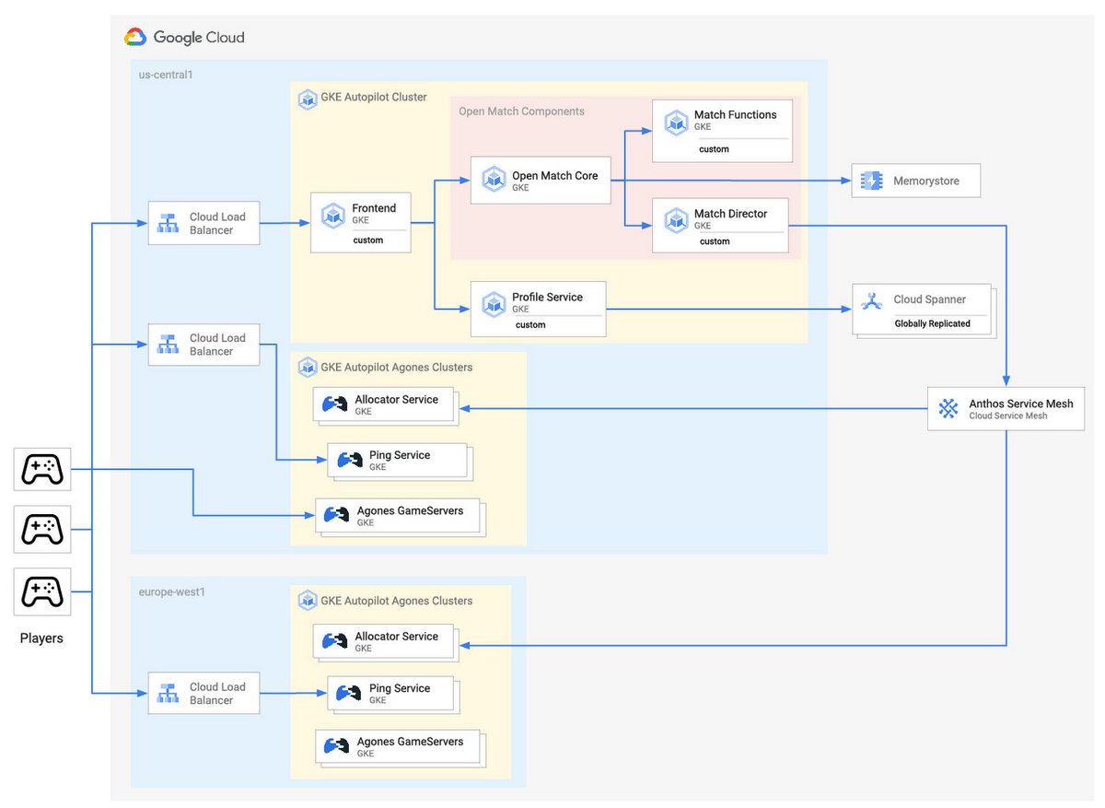Click the middle player gamepad icon
Viewport: 1105px width, 808px height.
pos(42,529)
